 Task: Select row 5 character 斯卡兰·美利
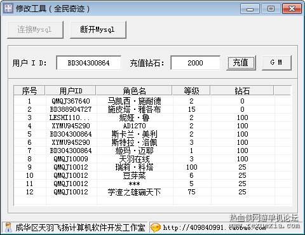click(152, 134)
